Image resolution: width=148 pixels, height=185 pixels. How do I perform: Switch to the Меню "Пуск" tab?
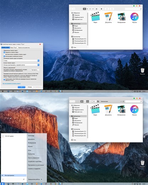pyautogui.click(x=14, y=47)
